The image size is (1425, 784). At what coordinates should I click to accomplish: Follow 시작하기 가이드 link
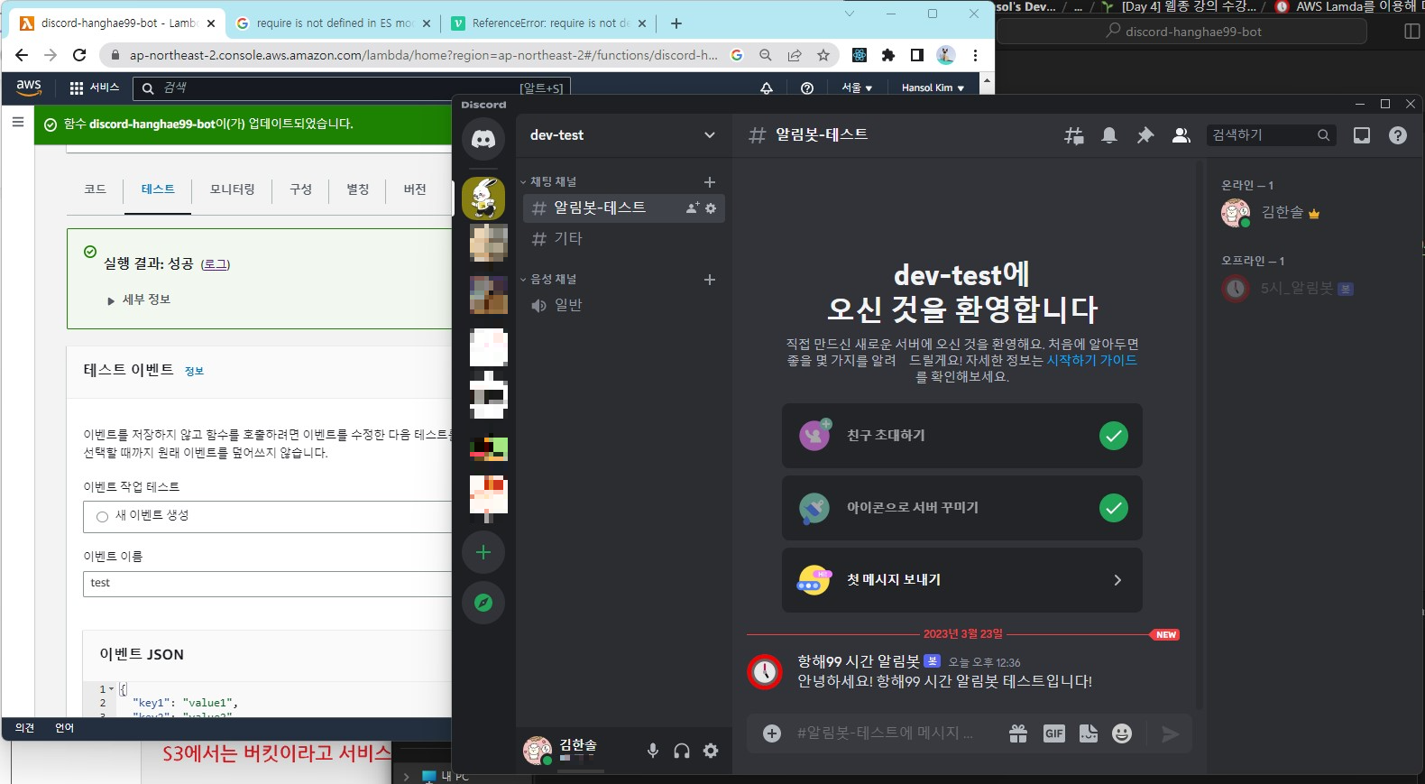coord(1091,360)
